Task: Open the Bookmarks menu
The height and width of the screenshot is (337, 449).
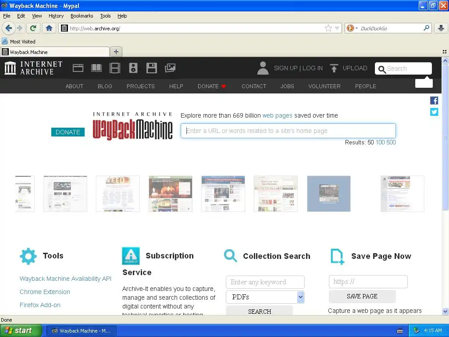Action: (82, 16)
